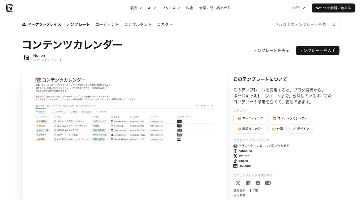The height and width of the screenshot is (200, 361).
Task: Go to the 料金 page
Action: pyautogui.click(x=190, y=8)
